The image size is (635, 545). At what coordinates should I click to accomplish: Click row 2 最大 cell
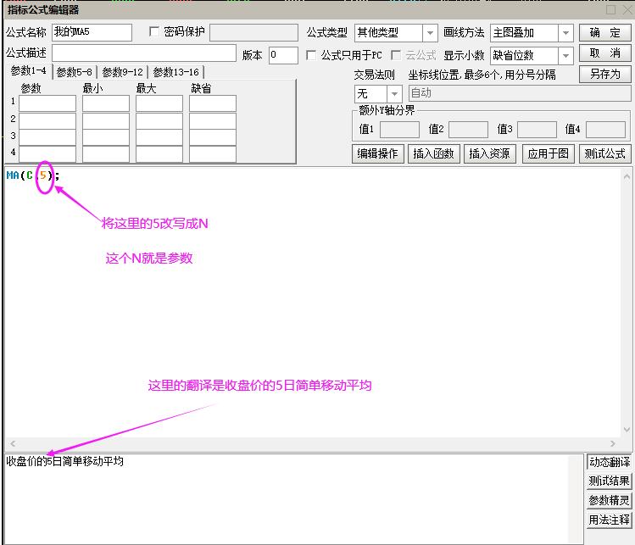tap(159, 120)
